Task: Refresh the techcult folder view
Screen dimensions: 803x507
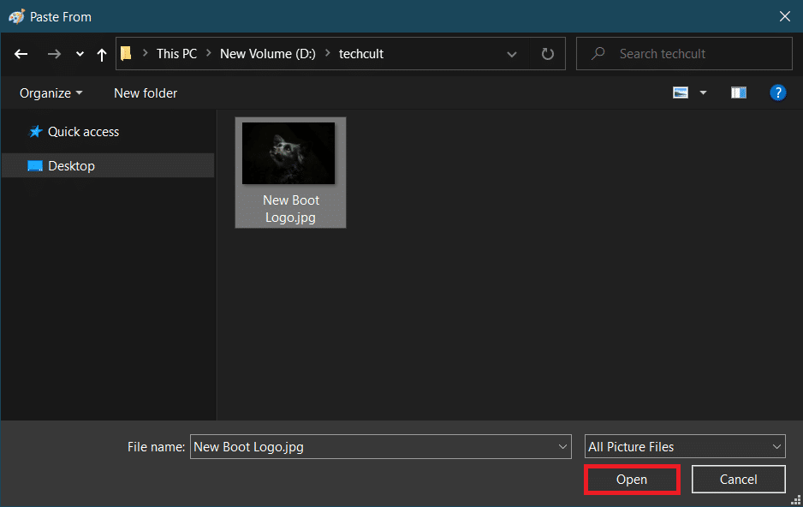Action: [x=547, y=54]
